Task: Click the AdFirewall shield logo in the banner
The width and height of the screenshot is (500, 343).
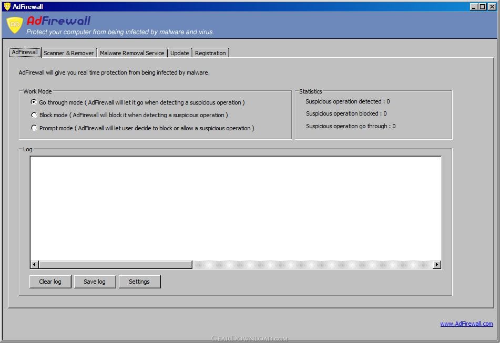Action: (15, 25)
